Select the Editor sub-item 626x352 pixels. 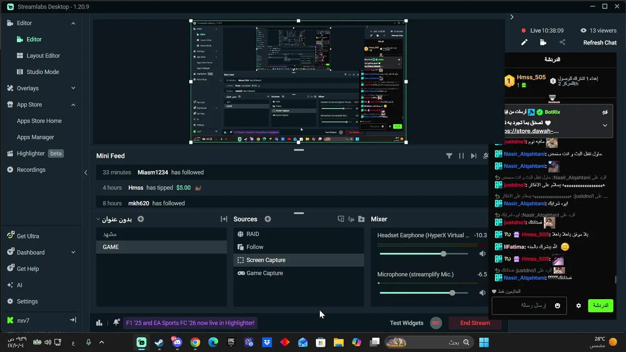point(34,39)
